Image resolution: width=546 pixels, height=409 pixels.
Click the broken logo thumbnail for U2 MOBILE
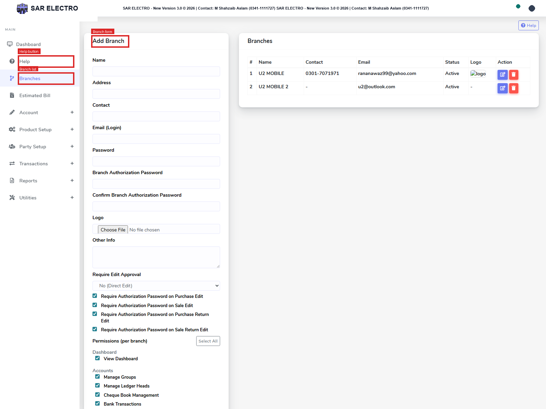[x=478, y=74]
